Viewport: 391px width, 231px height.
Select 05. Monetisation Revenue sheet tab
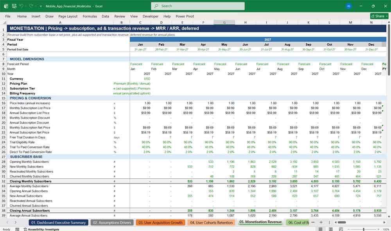pos(260,222)
